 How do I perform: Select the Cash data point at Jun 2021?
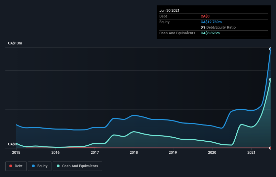(270, 80)
